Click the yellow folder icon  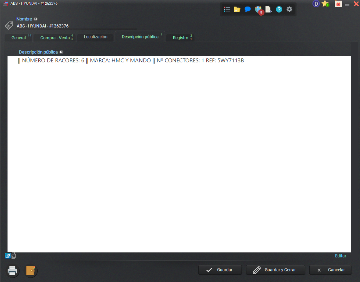point(237,9)
